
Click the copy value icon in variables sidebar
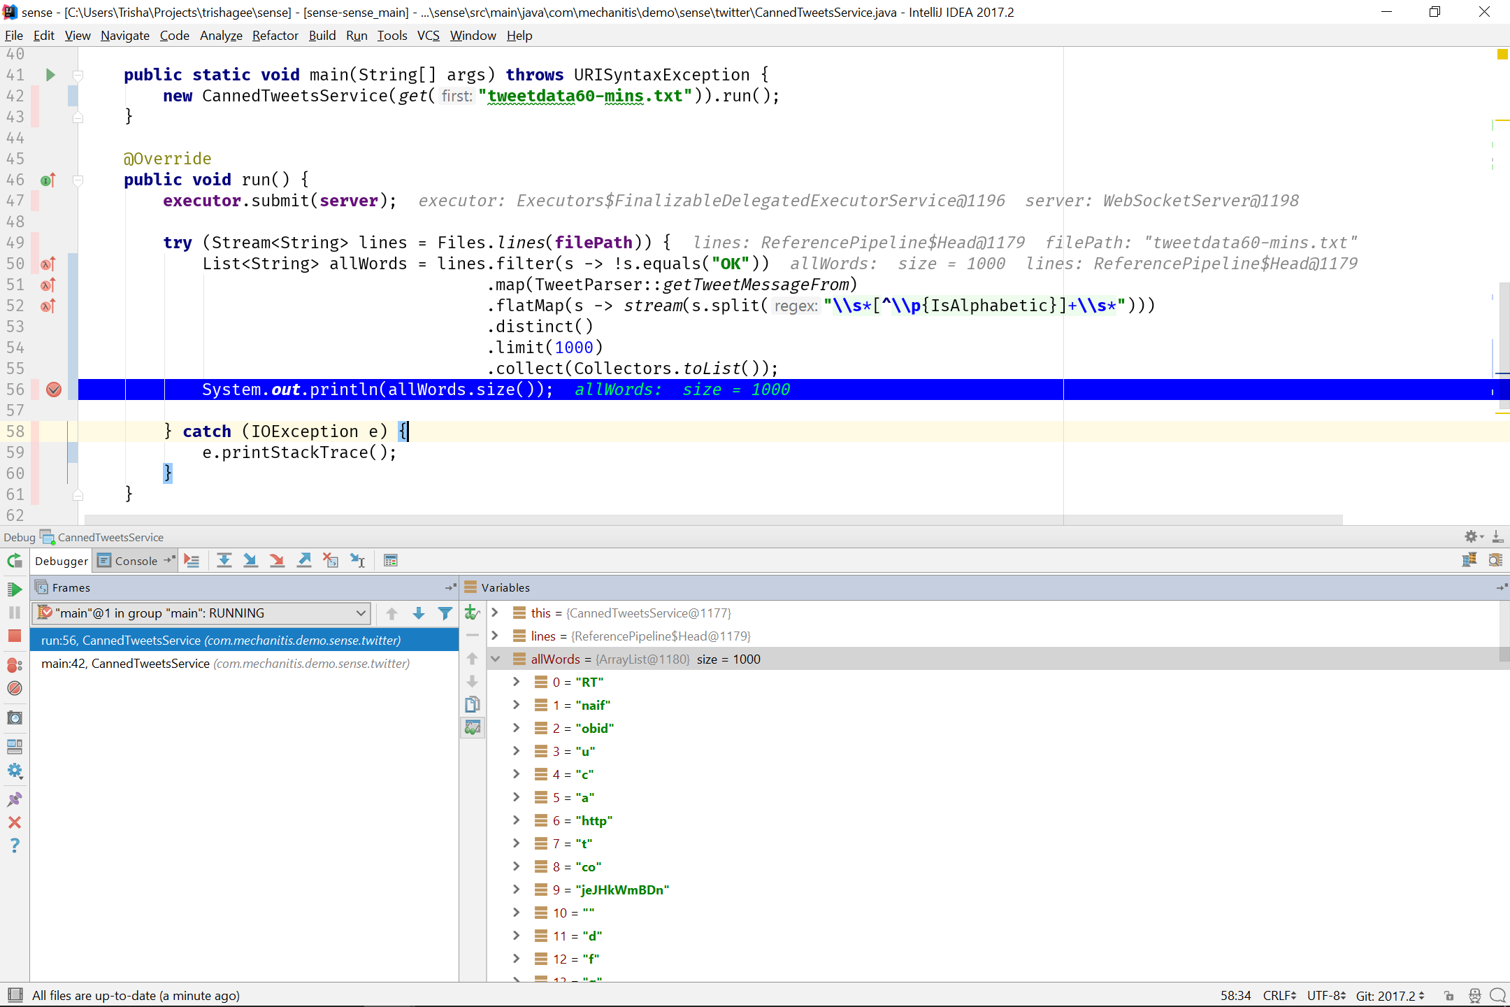coord(473,704)
